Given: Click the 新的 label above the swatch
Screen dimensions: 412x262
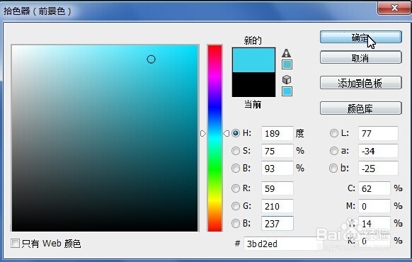Looking at the screenshot, I should tap(253, 40).
